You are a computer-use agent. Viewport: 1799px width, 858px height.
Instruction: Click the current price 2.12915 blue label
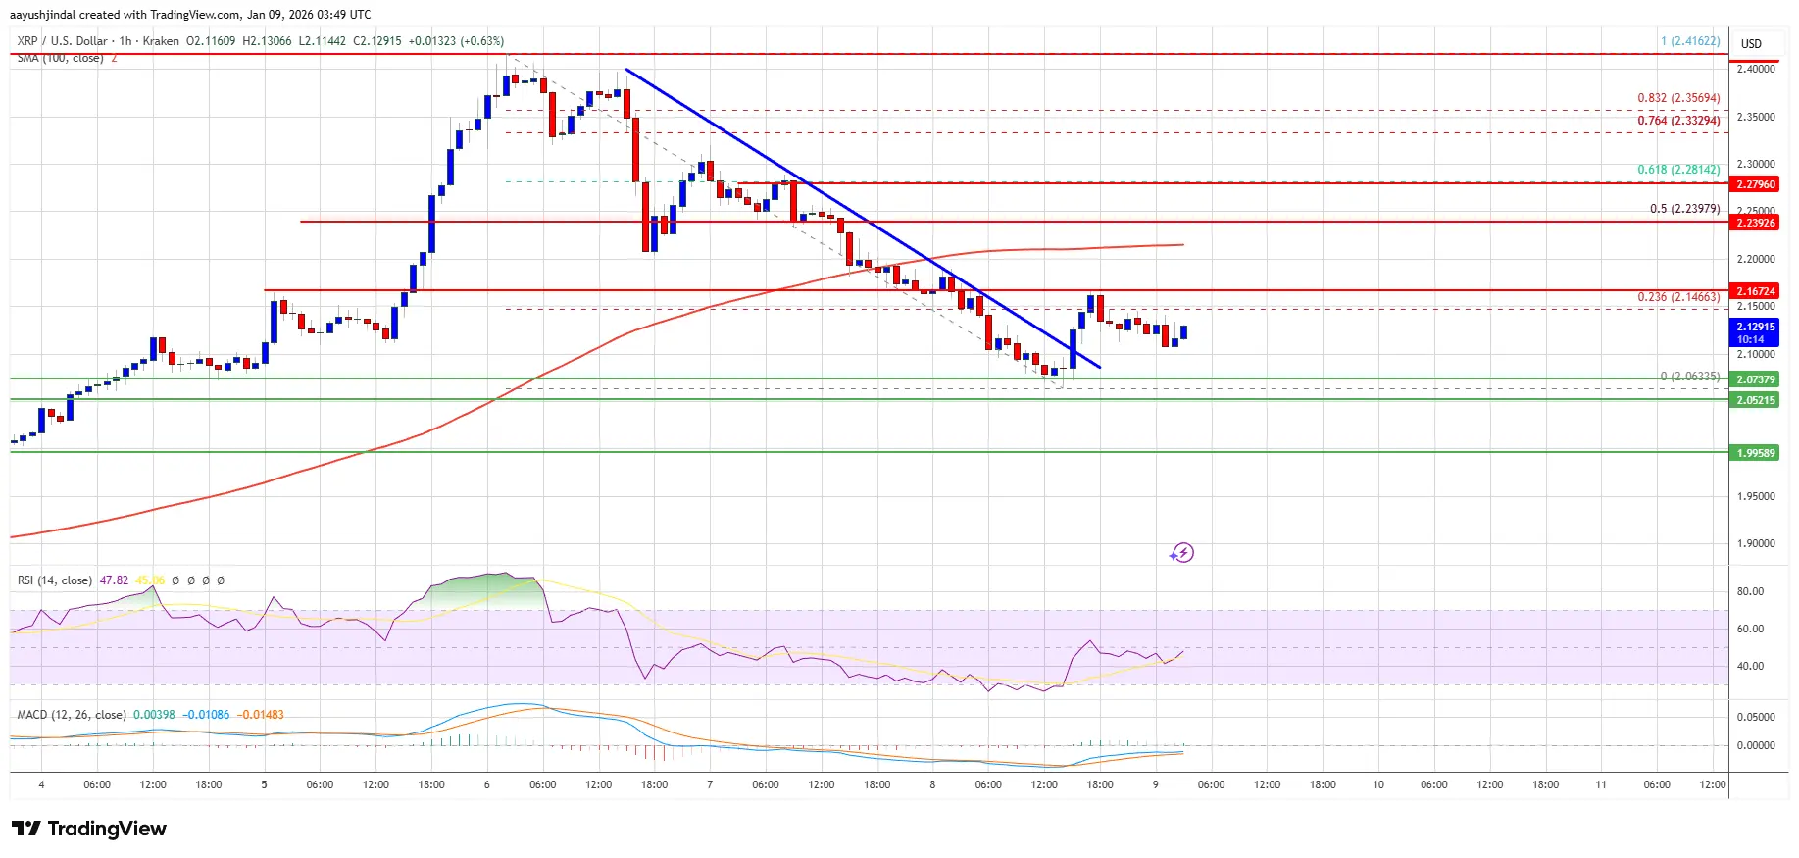tap(1755, 328)
